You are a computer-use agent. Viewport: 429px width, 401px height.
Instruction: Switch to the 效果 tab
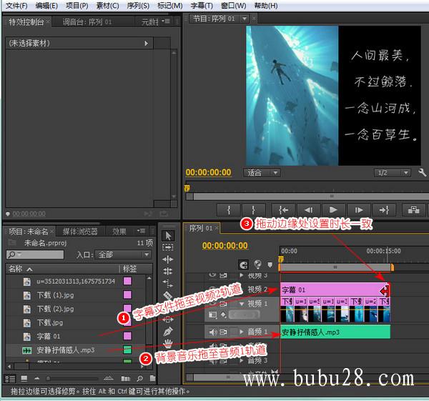click(119, 232)
